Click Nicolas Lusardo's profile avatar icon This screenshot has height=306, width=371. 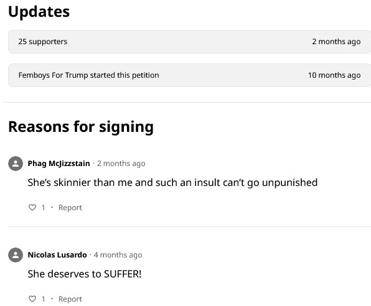click(x=16, y=255)
